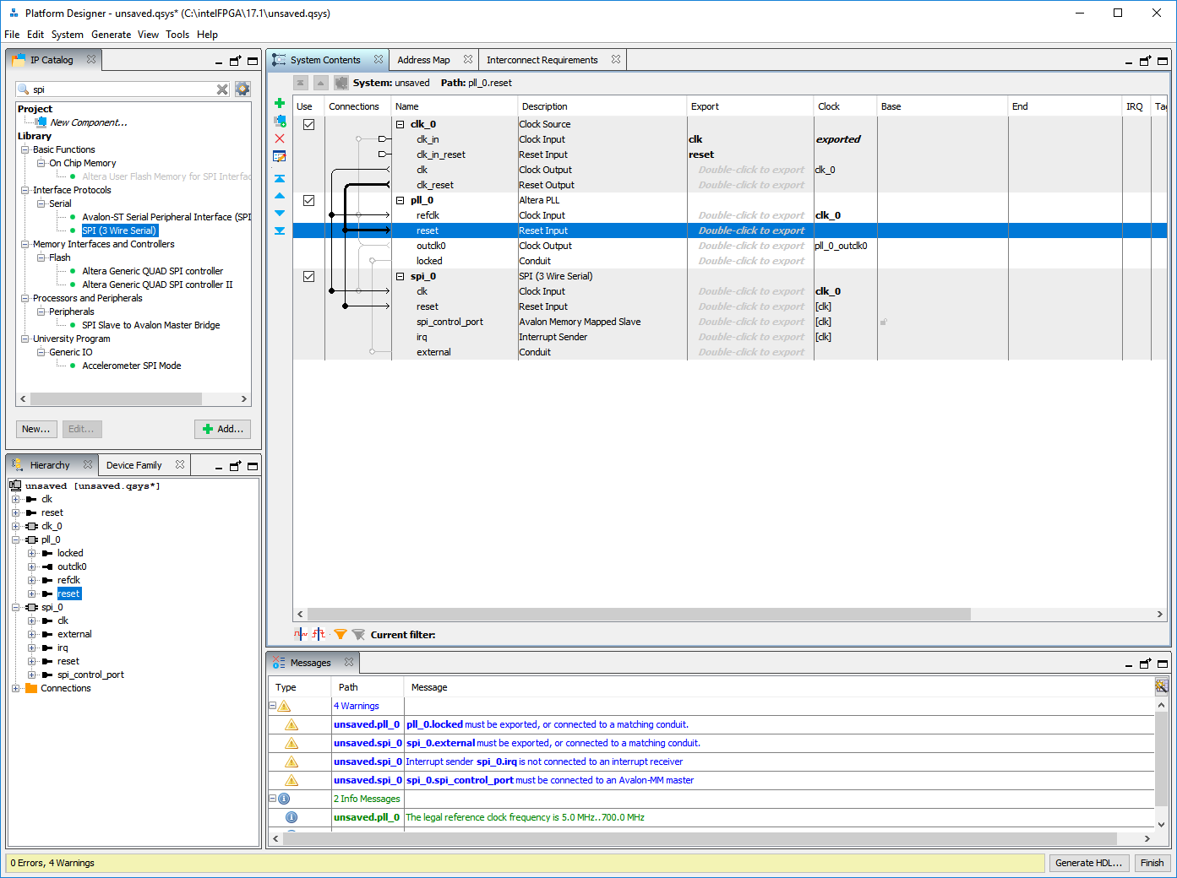Click the red X remove component icon
This screenshot has width=1177, height=878.
pyautogui.click(x=280, y=138)
